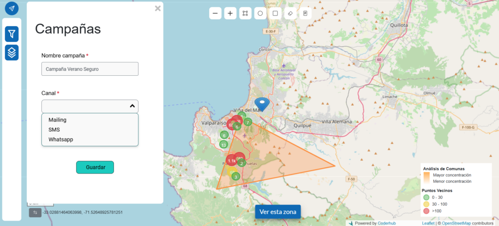The image size is (499, 226).
Task: Focus the Nombre campaña text field
Action: (90, 69)
